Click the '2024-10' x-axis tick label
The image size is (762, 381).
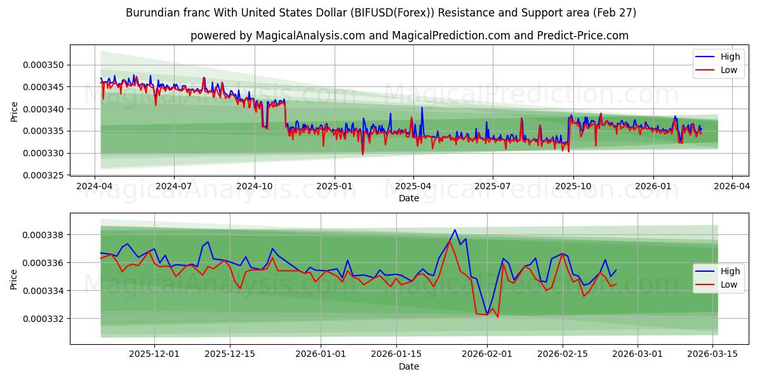tap(255, 187)
